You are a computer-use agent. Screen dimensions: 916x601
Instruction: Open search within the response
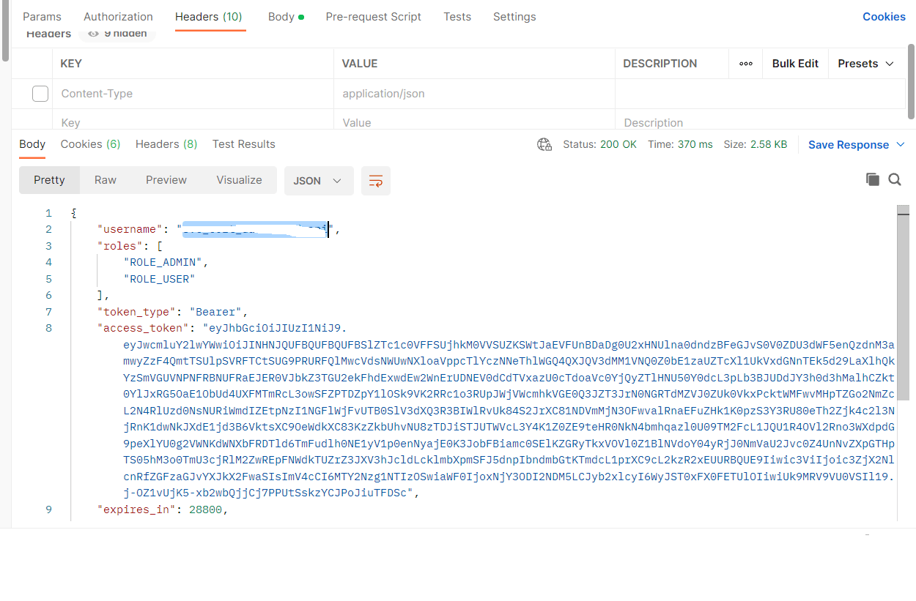pyautogui.click(x=895, y=179)
